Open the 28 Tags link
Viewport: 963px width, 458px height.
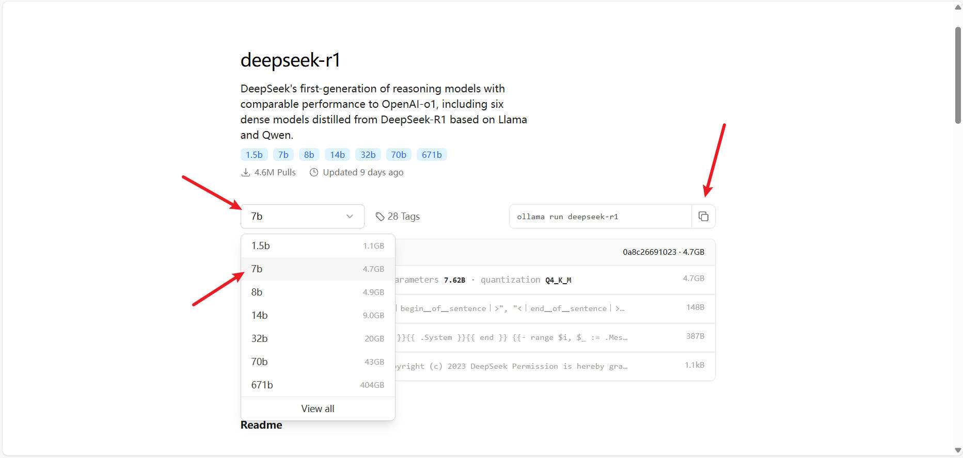click(x=403, y=217)
